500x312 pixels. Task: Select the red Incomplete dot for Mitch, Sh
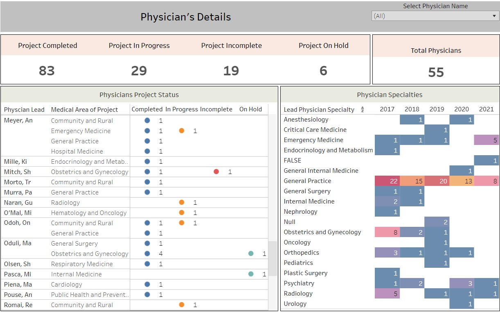(x=216, y=172)
